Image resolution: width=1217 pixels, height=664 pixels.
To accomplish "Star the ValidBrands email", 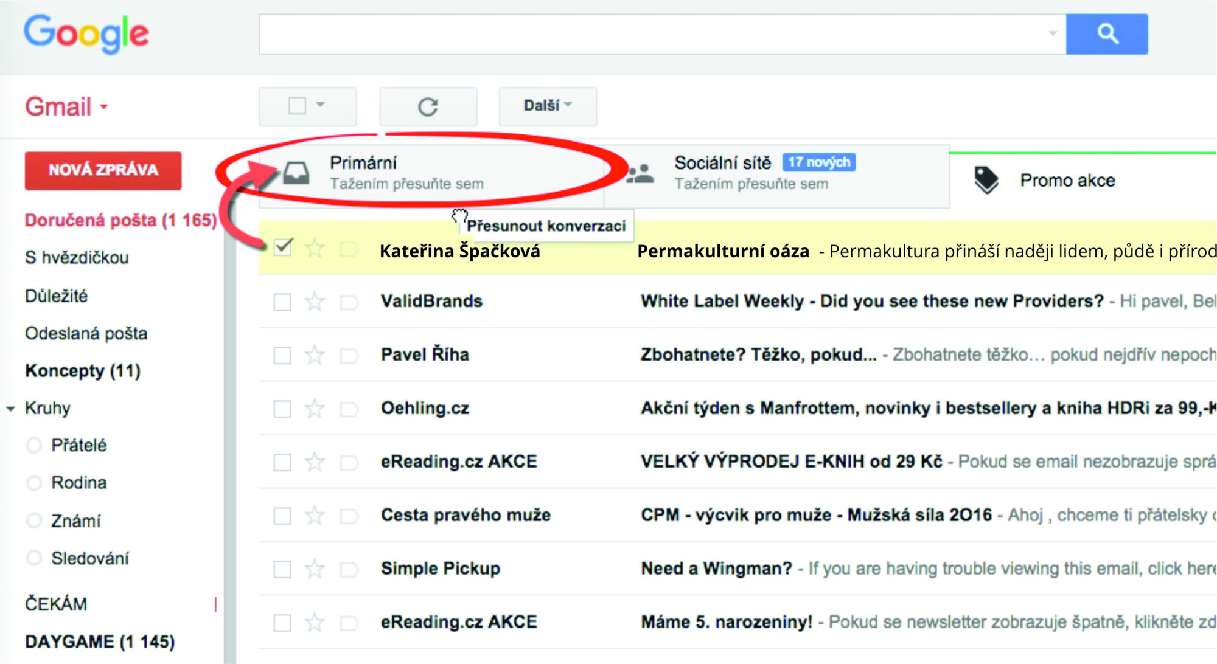I will pyautogui.click(x=315, y=302).
